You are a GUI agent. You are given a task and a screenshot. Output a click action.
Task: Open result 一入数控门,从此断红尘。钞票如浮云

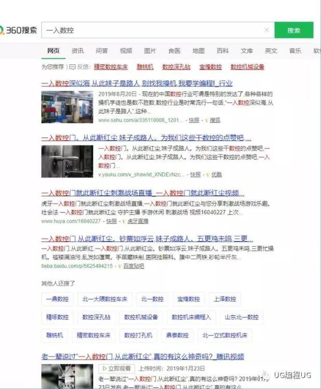point(147,239)
